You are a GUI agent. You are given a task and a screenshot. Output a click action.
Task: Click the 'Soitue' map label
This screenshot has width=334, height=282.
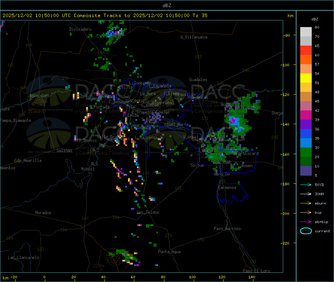(x=197, y=165)
